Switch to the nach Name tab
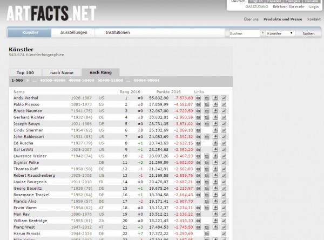324x240 pixels. (62, 72)
